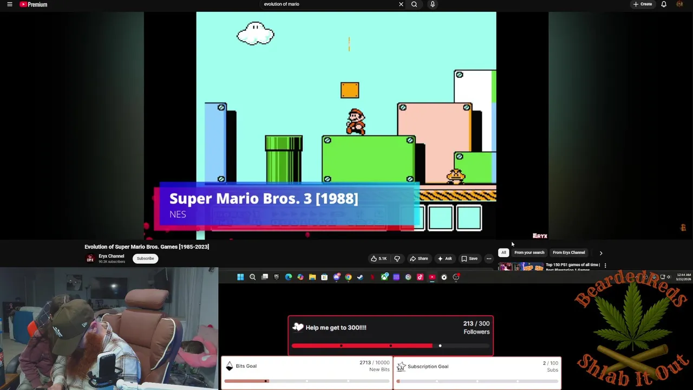Click the Eryx Channel avatar
The height and width of the screenshot is (390, 693).
[90, 258]
